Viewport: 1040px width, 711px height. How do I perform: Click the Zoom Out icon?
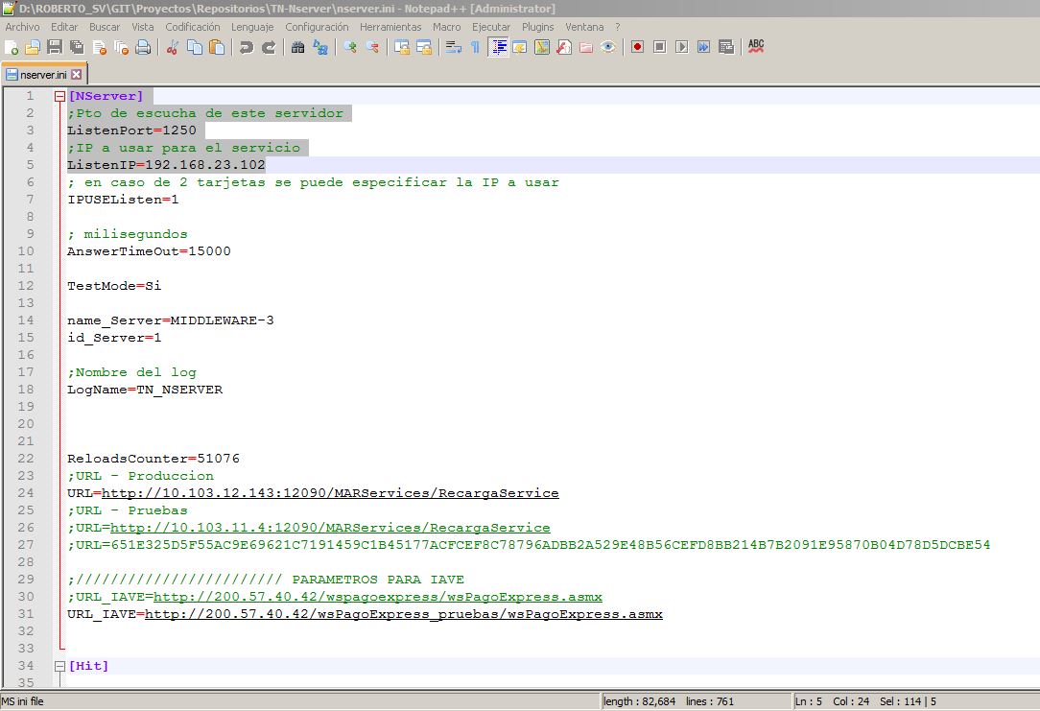click(372, 47)
